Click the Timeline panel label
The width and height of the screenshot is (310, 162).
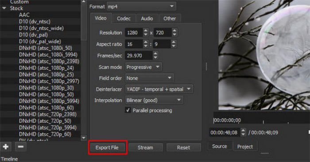click(9, 159)
